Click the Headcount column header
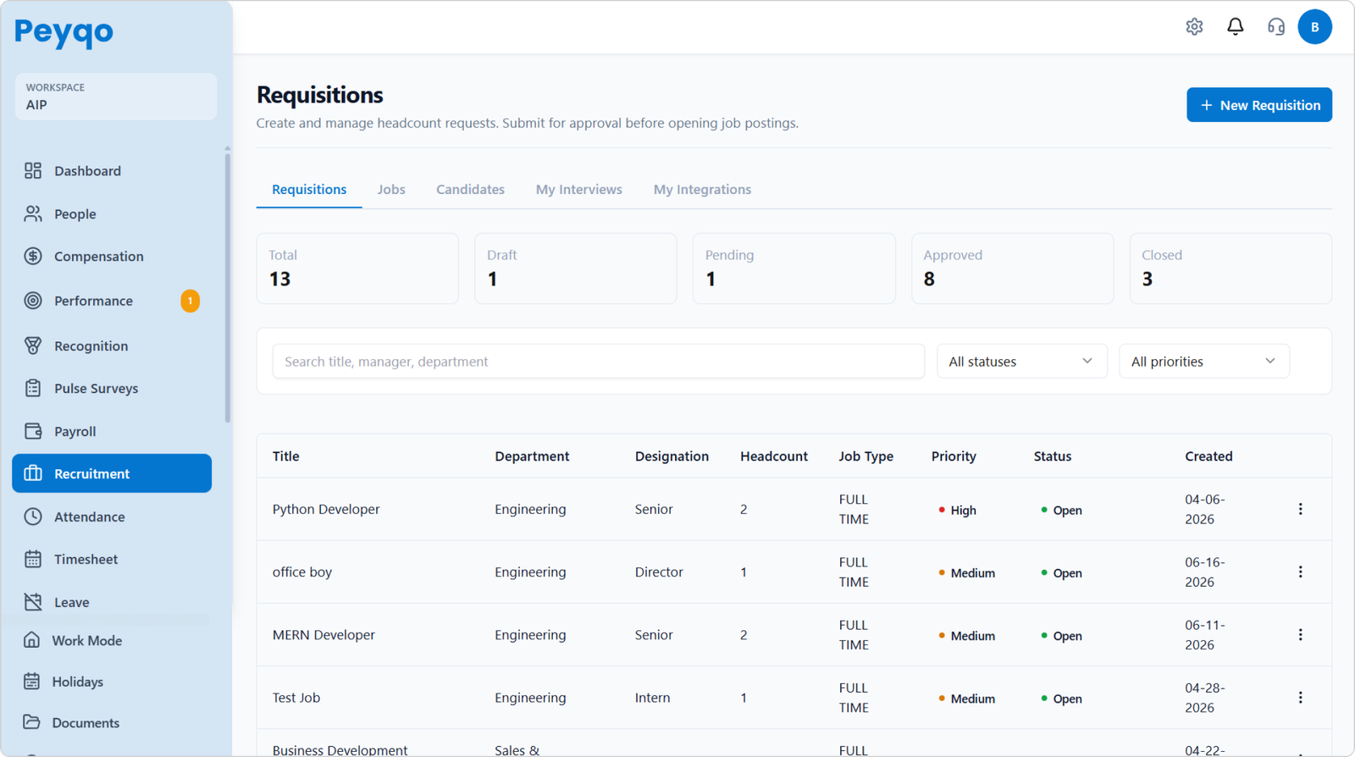This screenshot has height=757, width=1355. (x=774, y=456)
